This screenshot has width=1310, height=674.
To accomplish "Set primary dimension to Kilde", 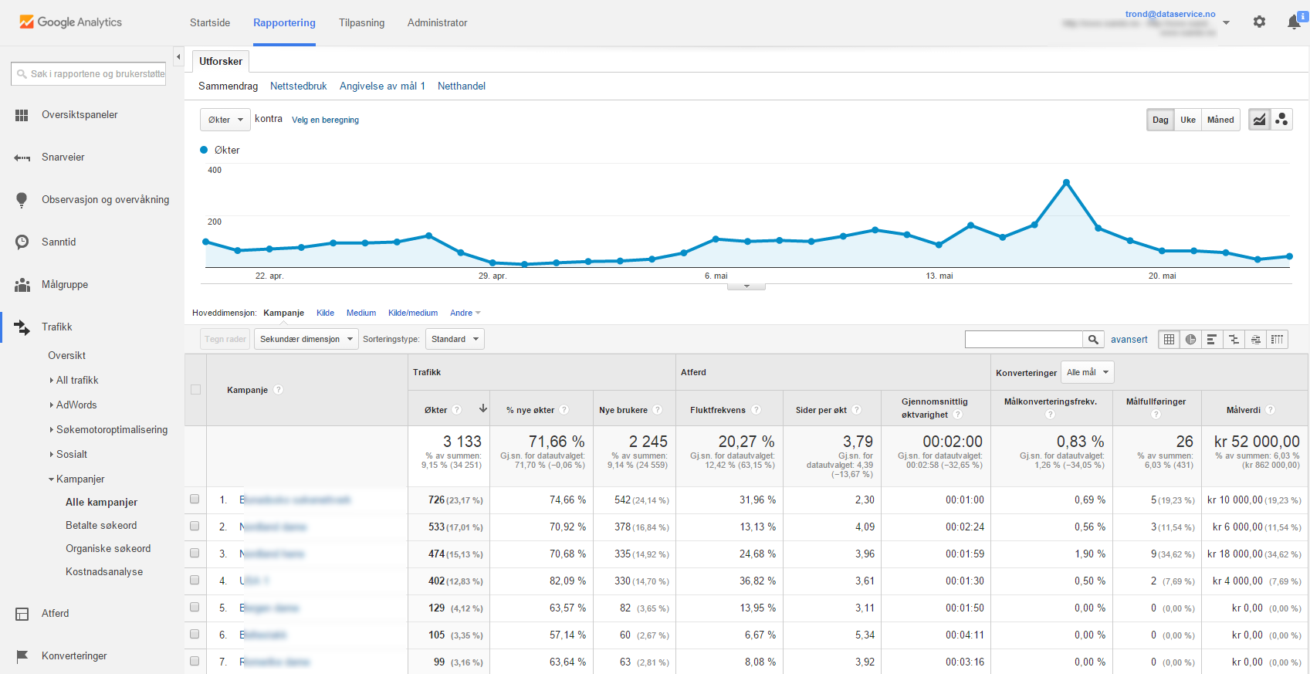I will (325, 313).
